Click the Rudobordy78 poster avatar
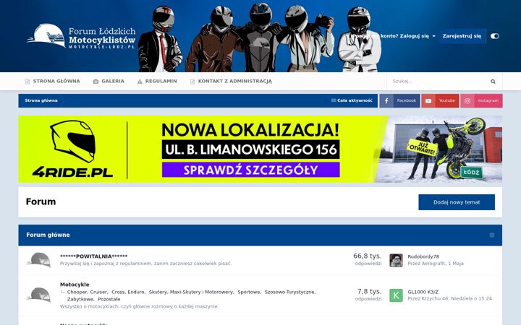The image size is (521, 325). tap(396, 260)
